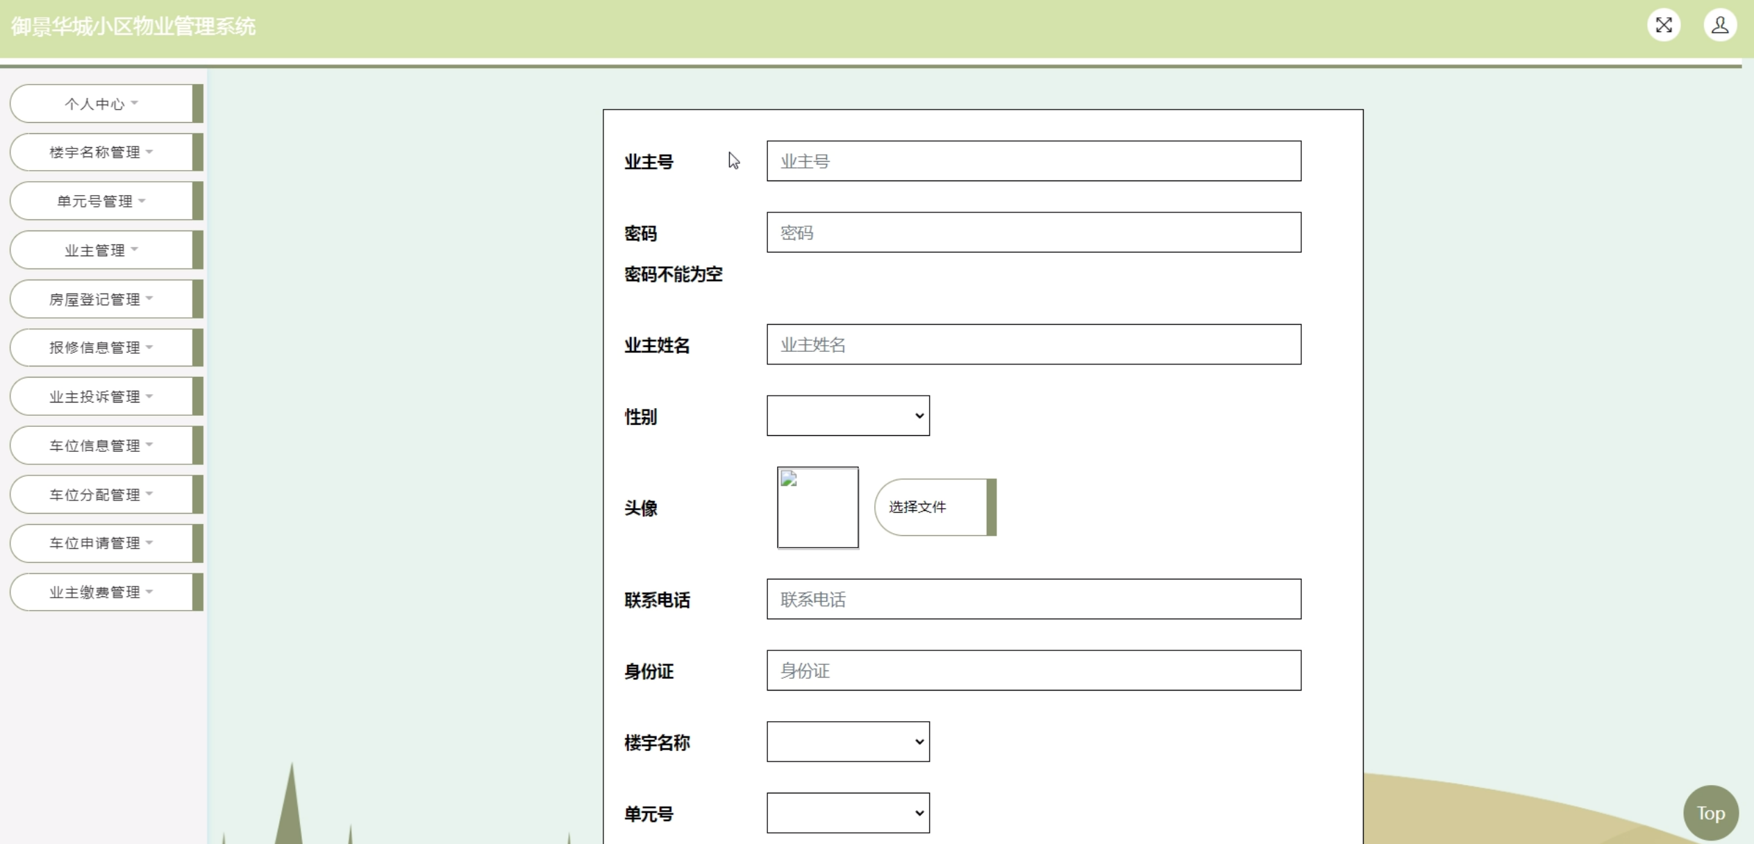
Task: Open the 单元号 dropdown
Action: tap(847, 813)
